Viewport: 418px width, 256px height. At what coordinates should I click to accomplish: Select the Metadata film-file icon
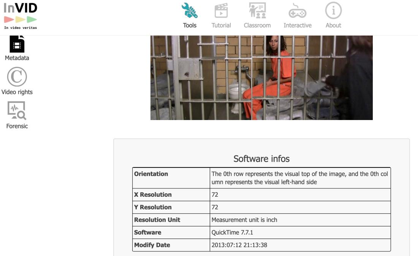[x=17, y=44]
